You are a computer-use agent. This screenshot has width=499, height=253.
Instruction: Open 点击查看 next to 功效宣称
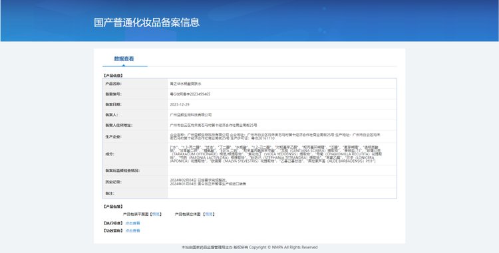pos(132,231)
